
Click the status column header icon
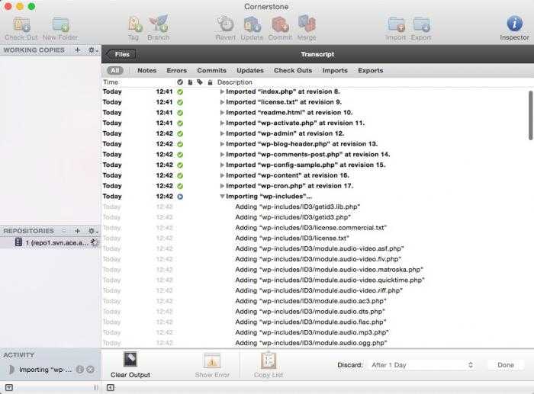[x=180, y=82]
